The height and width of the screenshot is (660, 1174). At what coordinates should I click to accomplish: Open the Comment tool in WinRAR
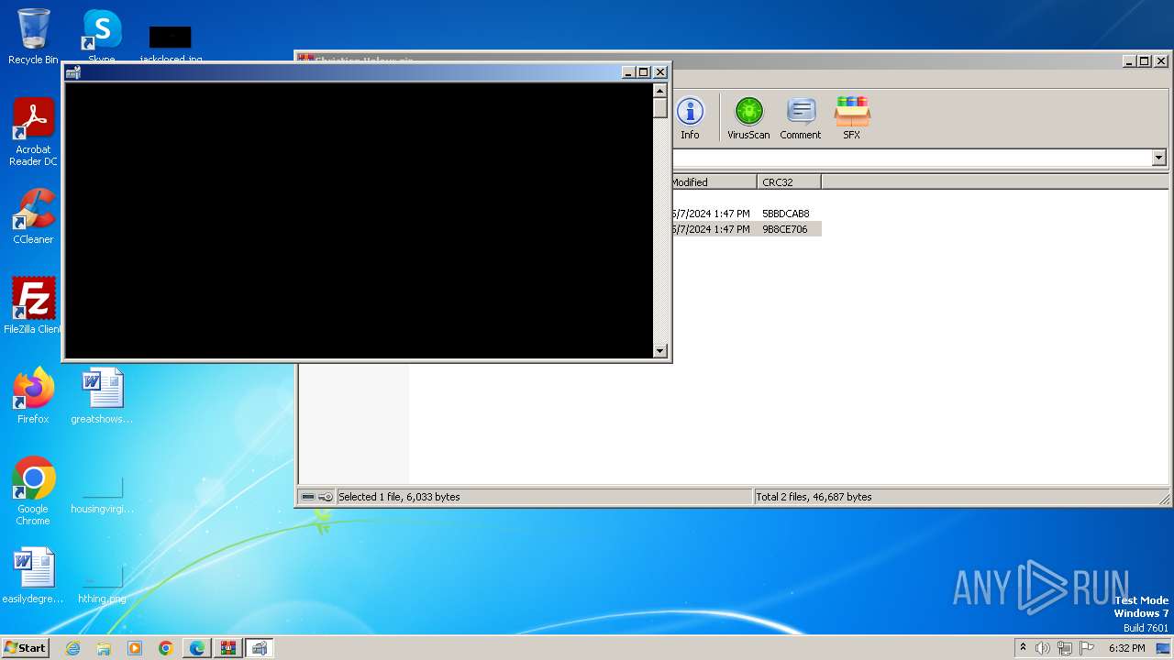(x=801, y=119)
